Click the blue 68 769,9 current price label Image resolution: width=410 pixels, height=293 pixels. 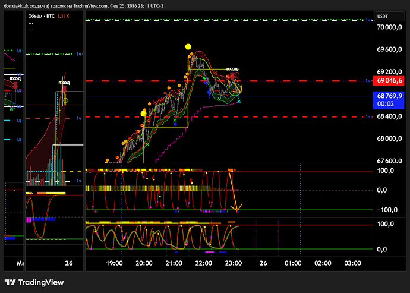coord(390,96)
